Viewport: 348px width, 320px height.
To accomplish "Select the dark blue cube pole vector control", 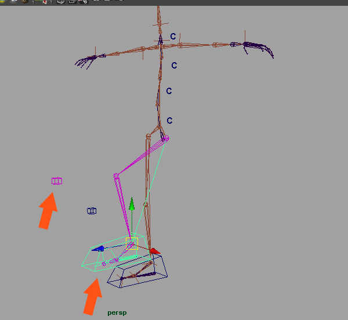I will tap(92, 211).
